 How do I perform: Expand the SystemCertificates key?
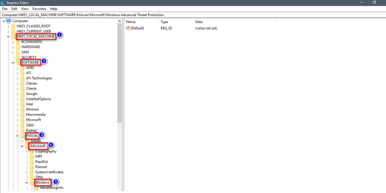(x=27, y=172)
